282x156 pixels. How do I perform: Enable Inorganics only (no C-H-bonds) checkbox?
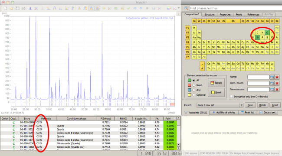pyautogui.click(x=232, y=97)
